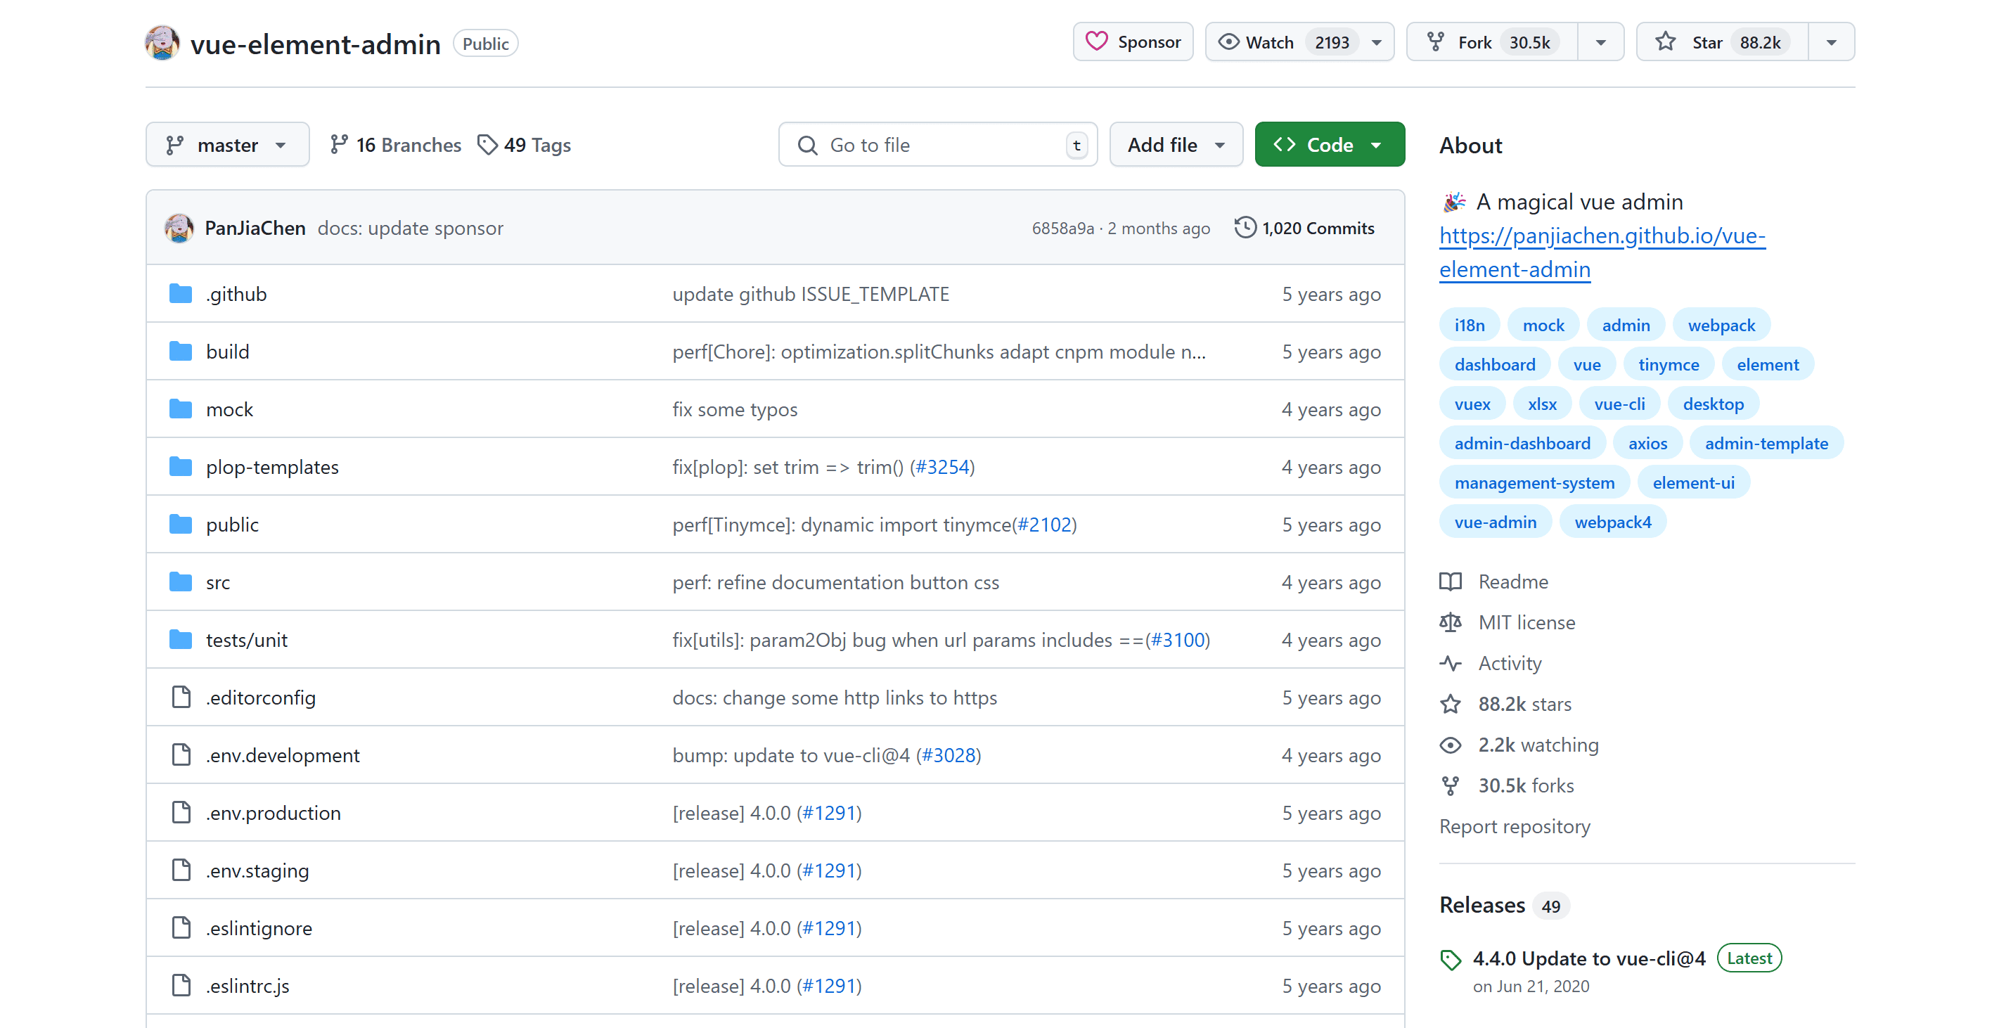This screenshot has width=1999, height=1028.
Task: Click the star icon to star repository
Action: tap(1664, 42)
